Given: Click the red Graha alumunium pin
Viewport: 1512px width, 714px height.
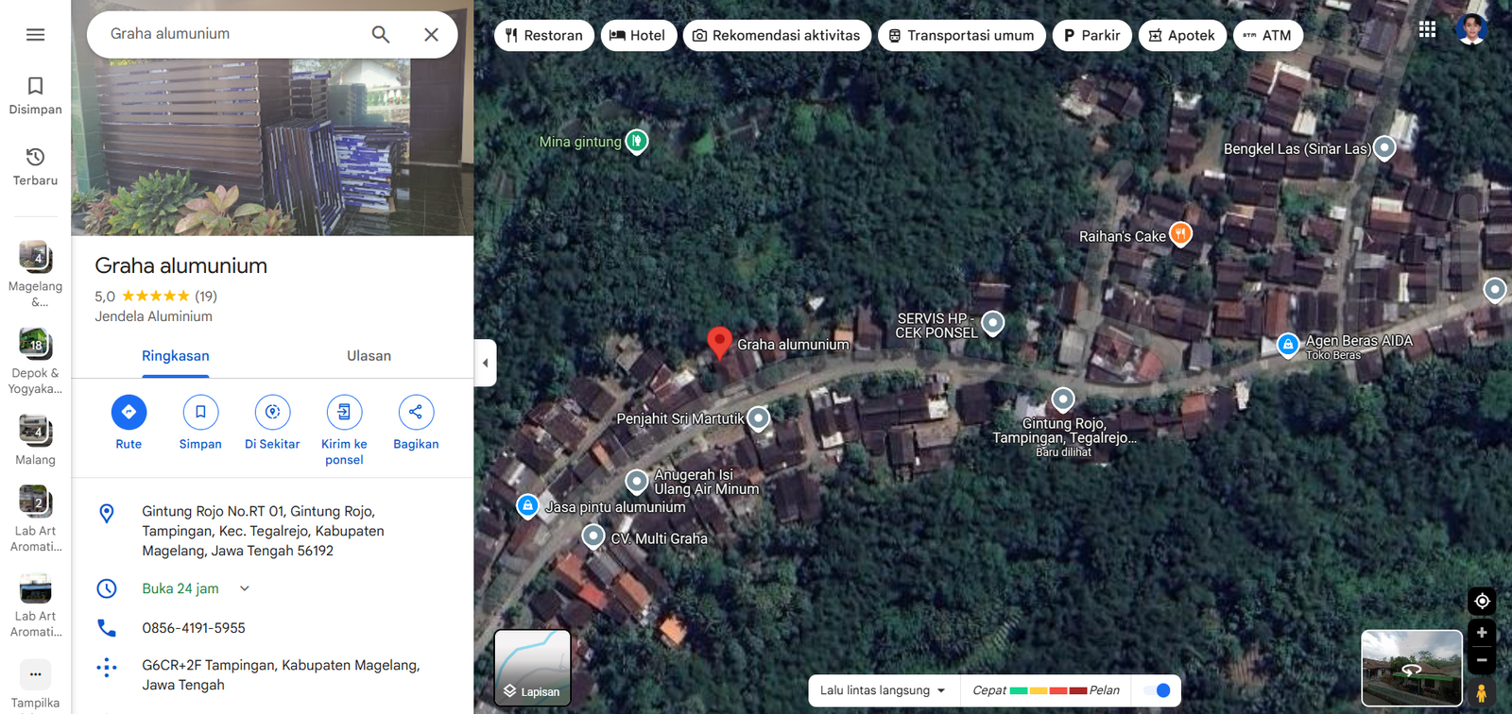Looking at the screenshot, I should click(720, 343).
